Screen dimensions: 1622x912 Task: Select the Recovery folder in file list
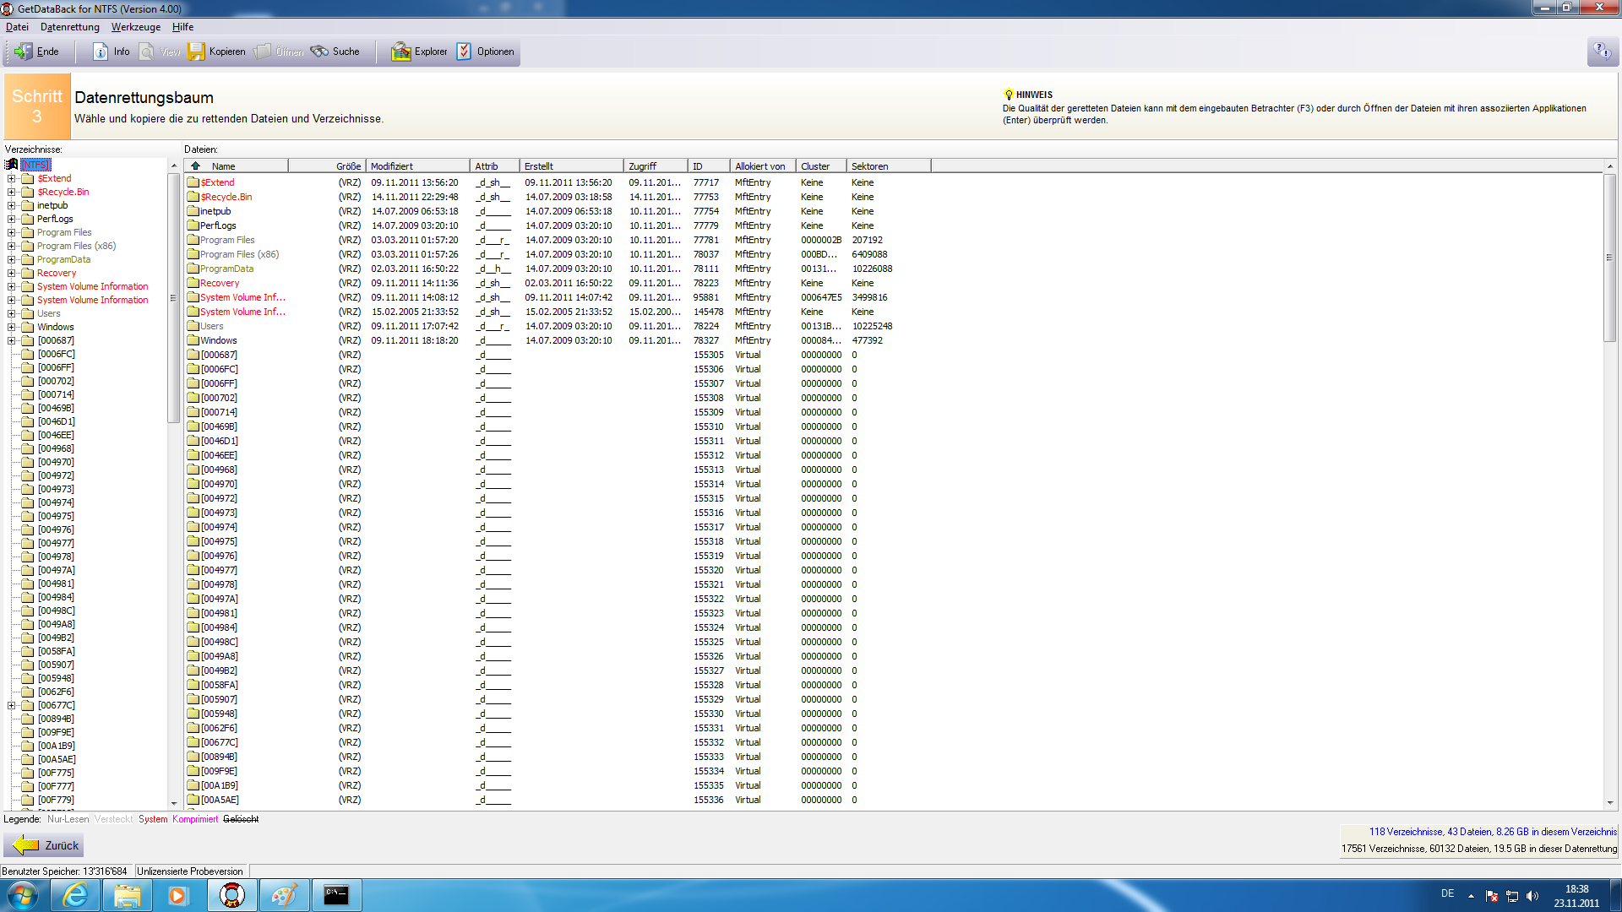220,284
